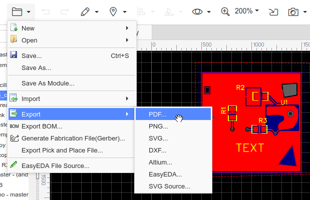Expand the eye View dropdown arrow

click(x=209, y=12)
